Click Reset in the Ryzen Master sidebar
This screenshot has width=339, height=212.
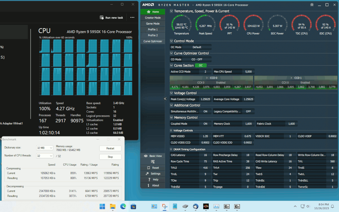click(153, 168)
